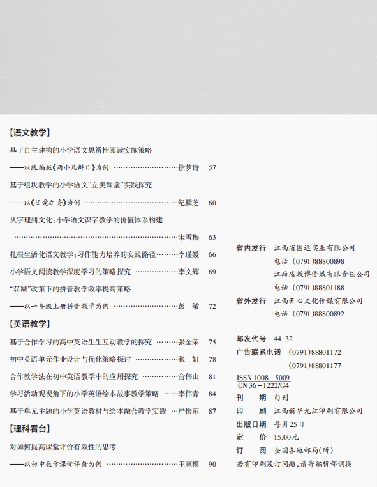Viewport: 377px width, 487px height.
Task: Click the 彭敏 page 72 entry
Action: (x=113, y=306)
